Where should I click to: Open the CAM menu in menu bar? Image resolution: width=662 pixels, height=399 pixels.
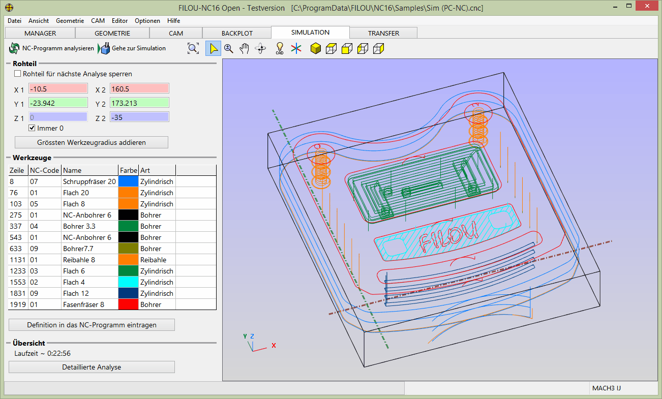(98, 21)
